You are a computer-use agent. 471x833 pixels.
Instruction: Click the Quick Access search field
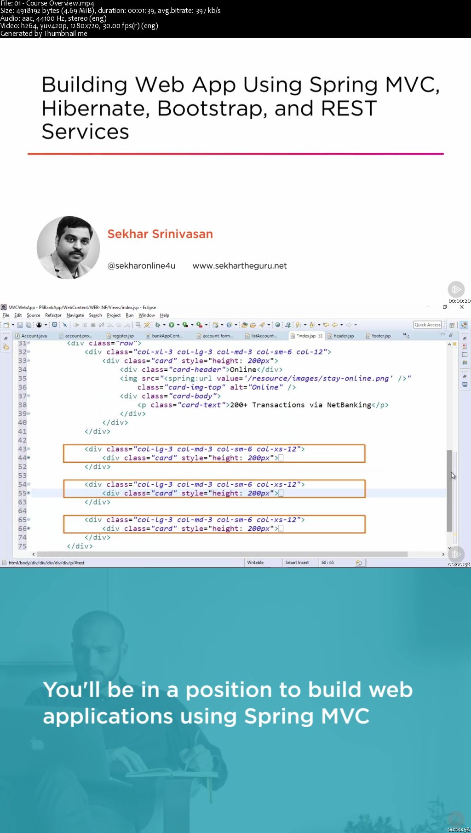point(427,325)
